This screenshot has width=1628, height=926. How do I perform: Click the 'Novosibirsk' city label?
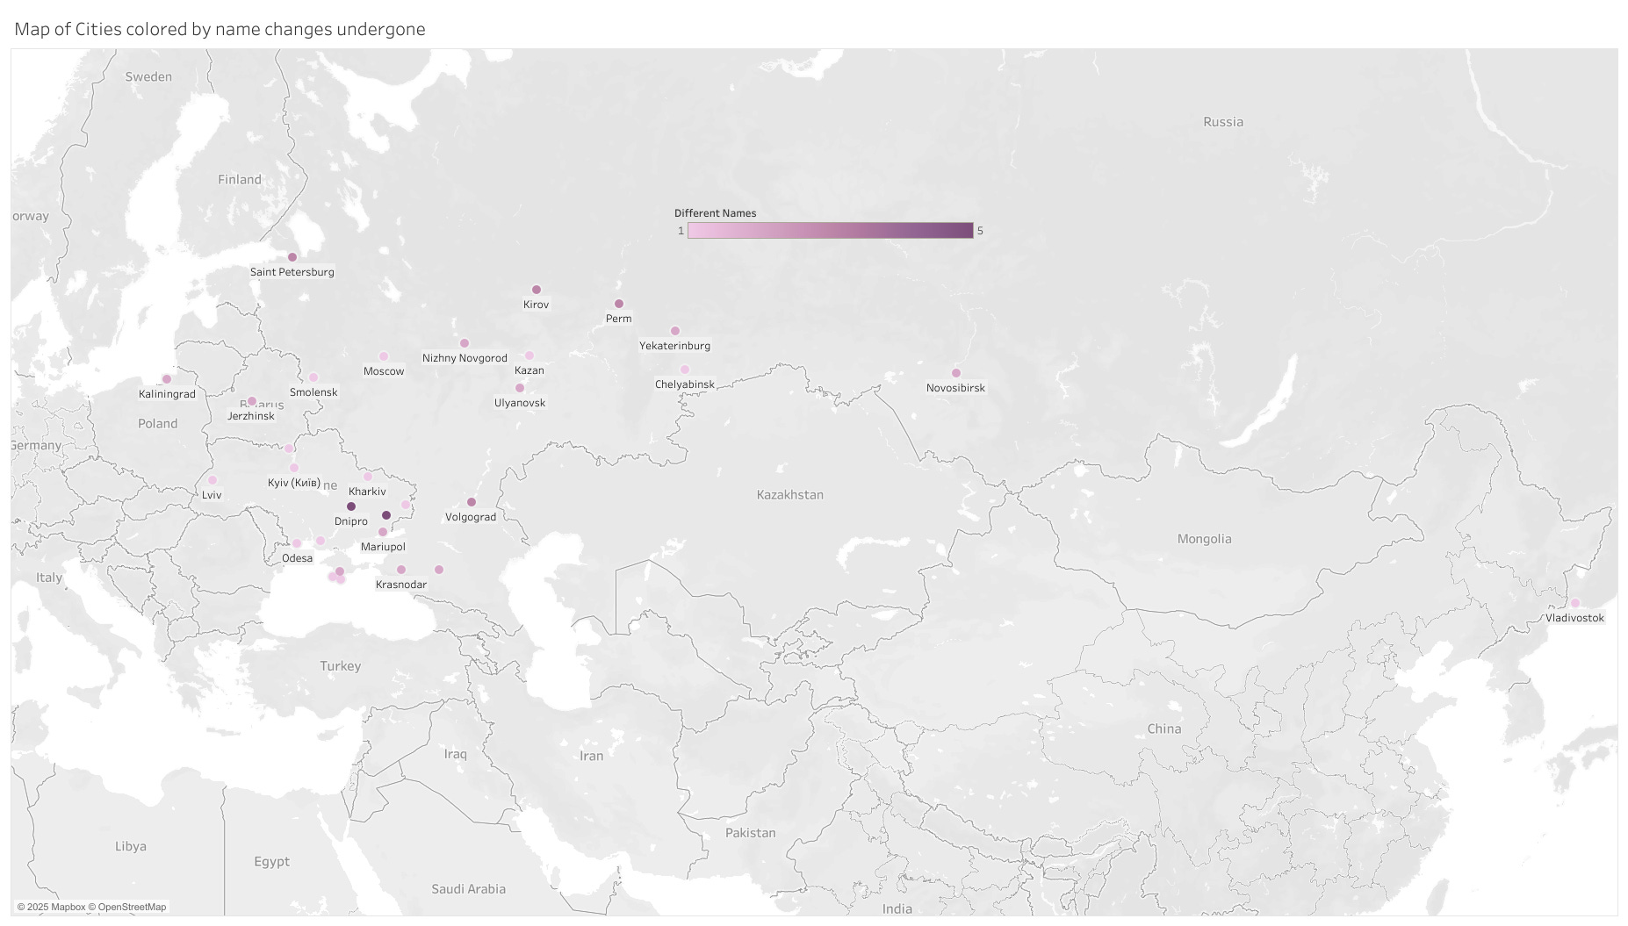[955, 388]
